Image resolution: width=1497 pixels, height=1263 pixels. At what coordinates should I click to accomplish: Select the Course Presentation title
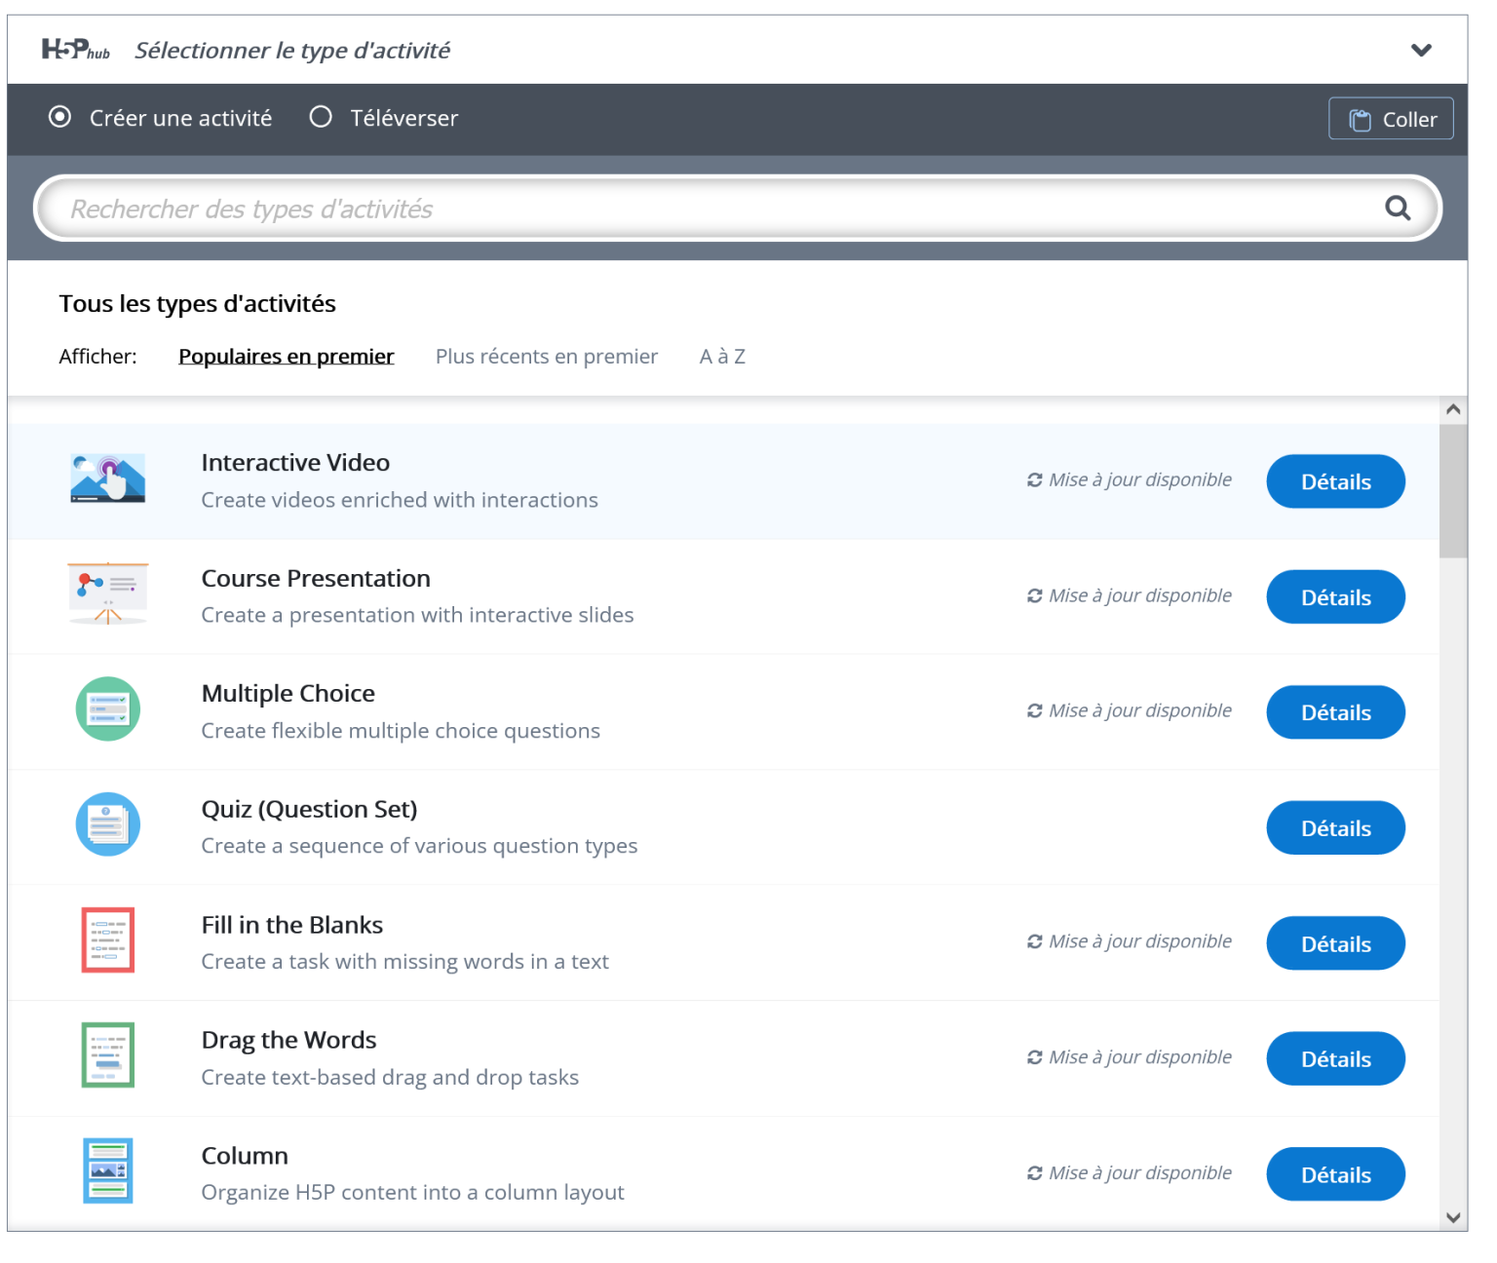(x=316, y=578)
